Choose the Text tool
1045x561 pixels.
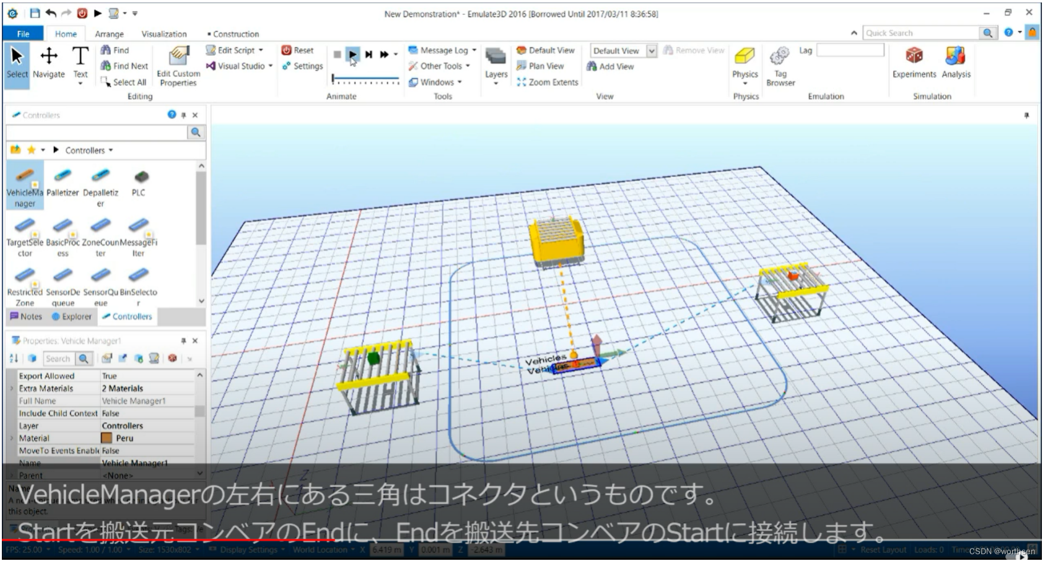point(81,64)
